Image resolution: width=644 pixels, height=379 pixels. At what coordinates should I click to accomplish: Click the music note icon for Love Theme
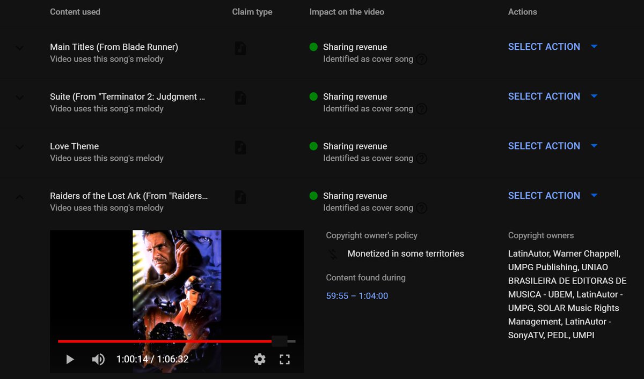[240, 147]
